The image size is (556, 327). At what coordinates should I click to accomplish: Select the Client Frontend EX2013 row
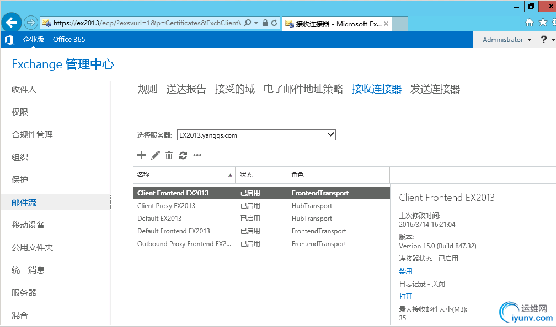(x=261, y=193)
